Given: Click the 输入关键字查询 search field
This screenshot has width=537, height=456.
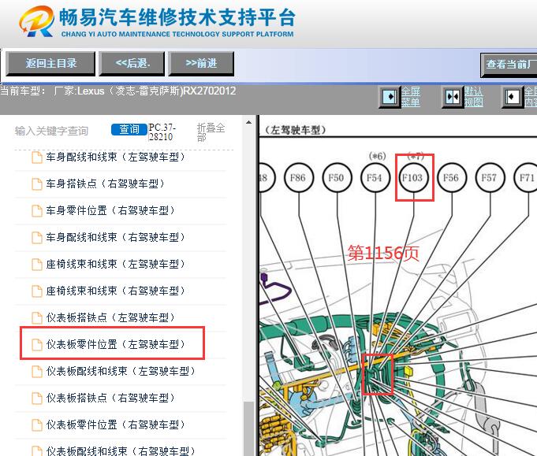Looking at the screenshot, I should (x=51, y=131).
